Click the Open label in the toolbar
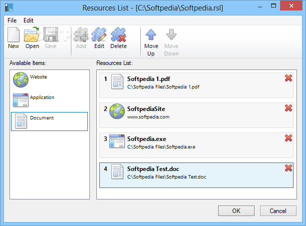The width and height of the screenshot is (306, 226). (x=32, y=46)
